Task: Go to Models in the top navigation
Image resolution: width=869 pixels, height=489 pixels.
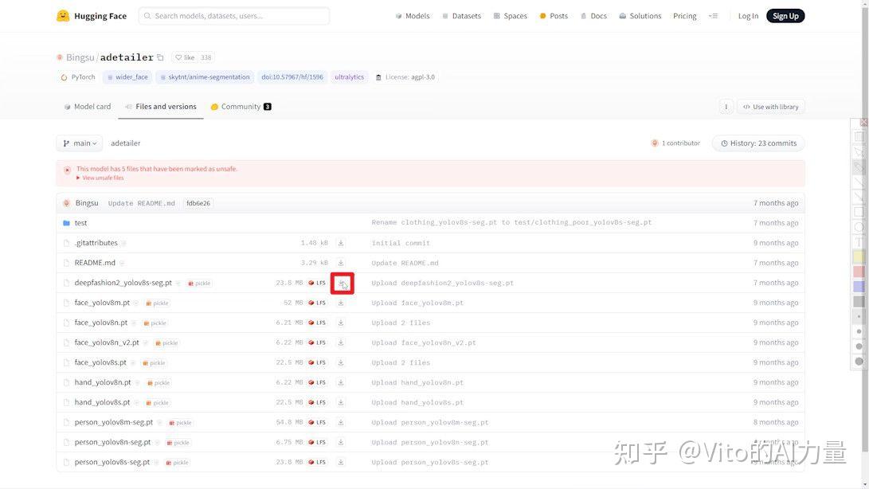Action: tap(413, 16)
